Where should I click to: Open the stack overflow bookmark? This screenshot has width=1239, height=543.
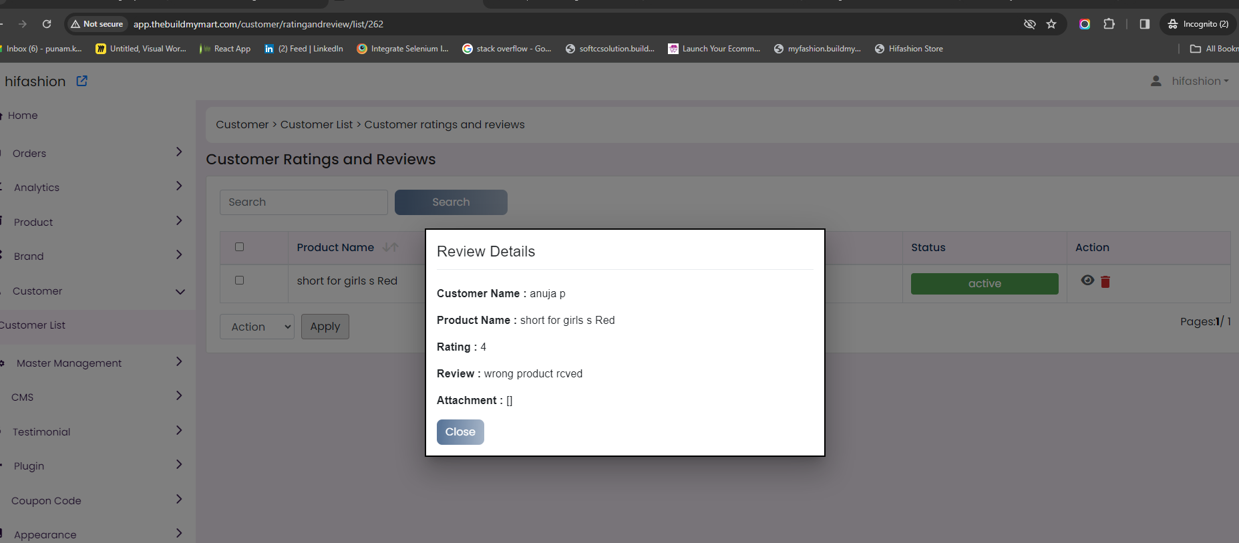coord(507,49)
